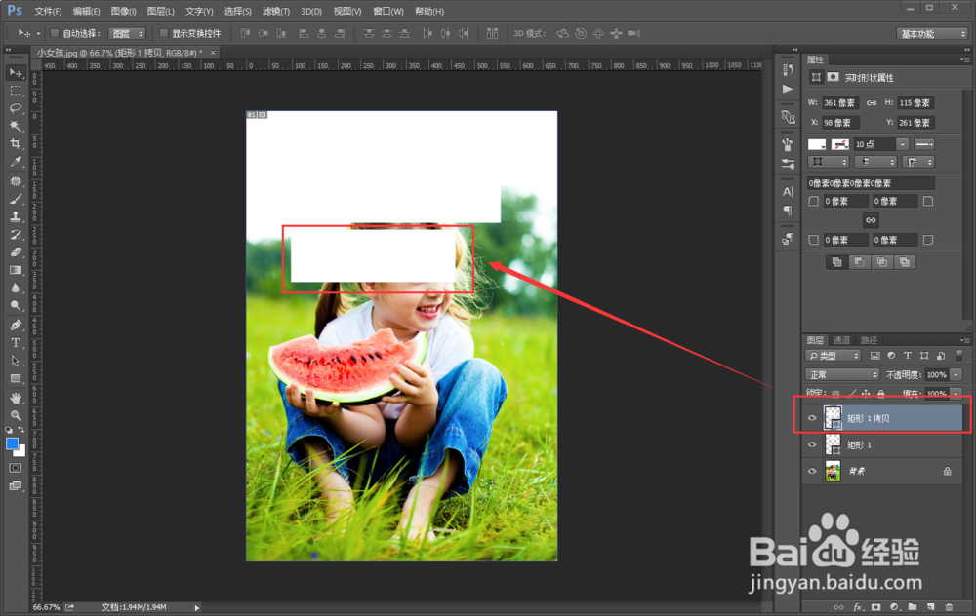Open the Character panel icon

click(x=788, y=191)
